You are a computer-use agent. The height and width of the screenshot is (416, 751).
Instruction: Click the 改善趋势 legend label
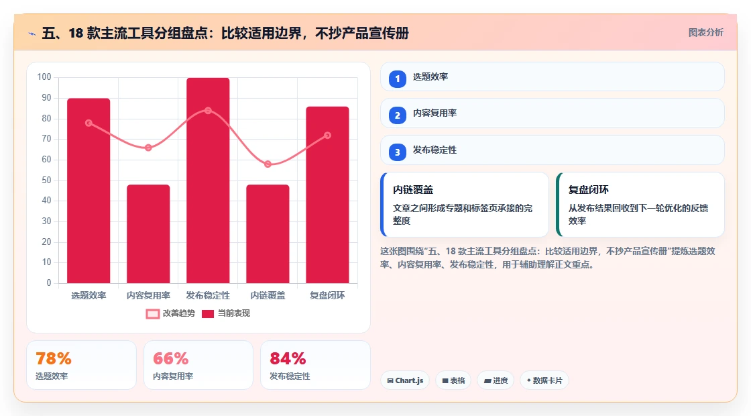(178, 313)
